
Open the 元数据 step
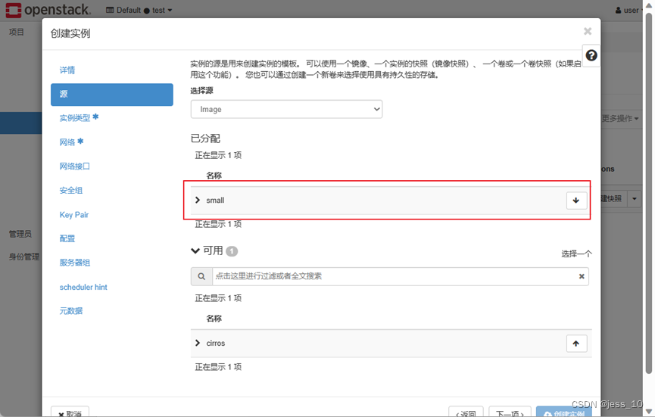click(71, 311)
